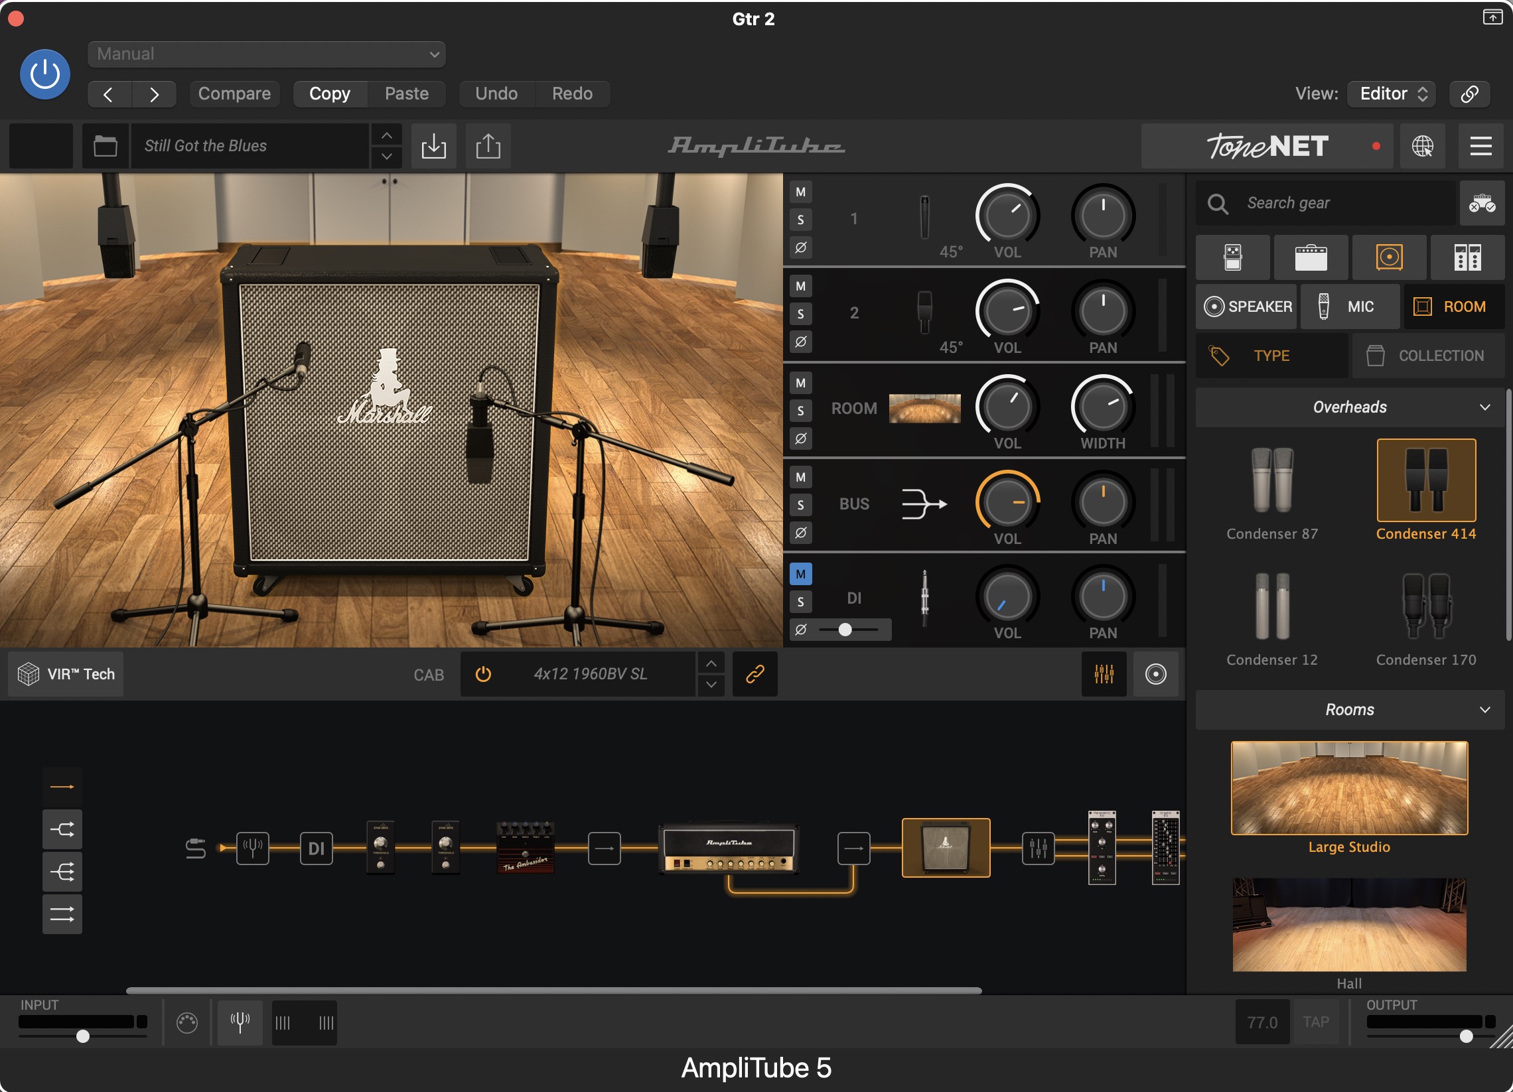Select the amp head gear category icon

[x=1310, y=257]
